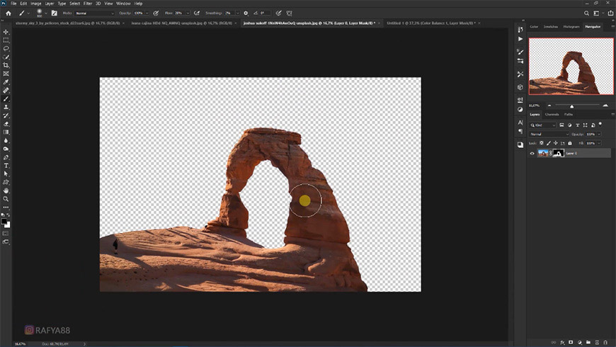Viewport: 616px width, 347px height.
Task: Open the brush settings panel icon
Action: (55, 13)
